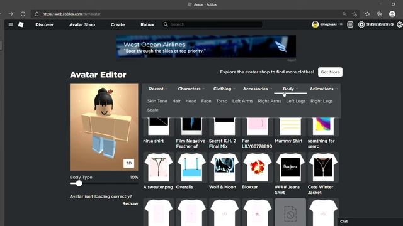This screenshot has height=226, width=403.
Task: Select Left Arms in Body menu
Action: (242, 101)
